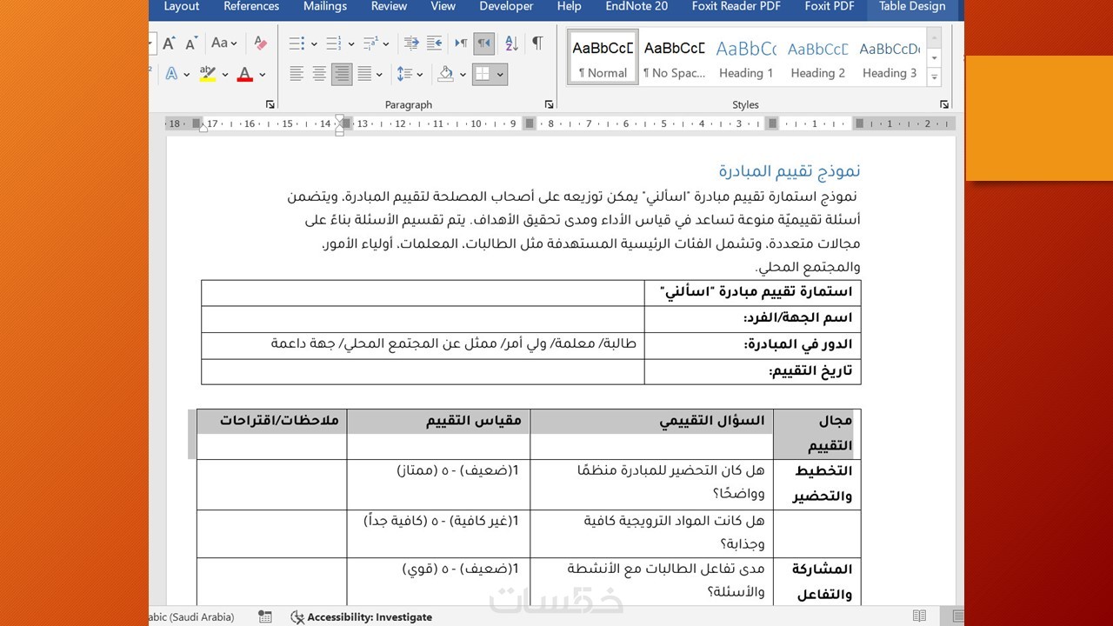Decrease the paragraph indent
The width and height of the screenshot is (1113, 626).
click(411, 43)
